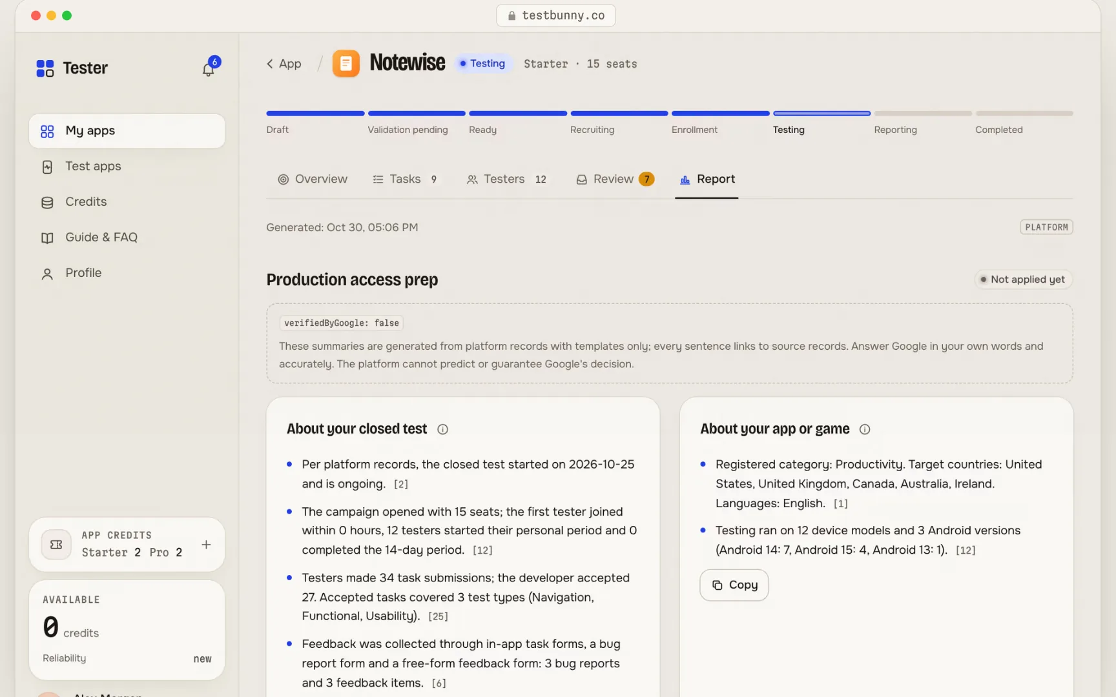Click the Draft stage progress segment
The image size is (1116, 697).
(315, 114)
